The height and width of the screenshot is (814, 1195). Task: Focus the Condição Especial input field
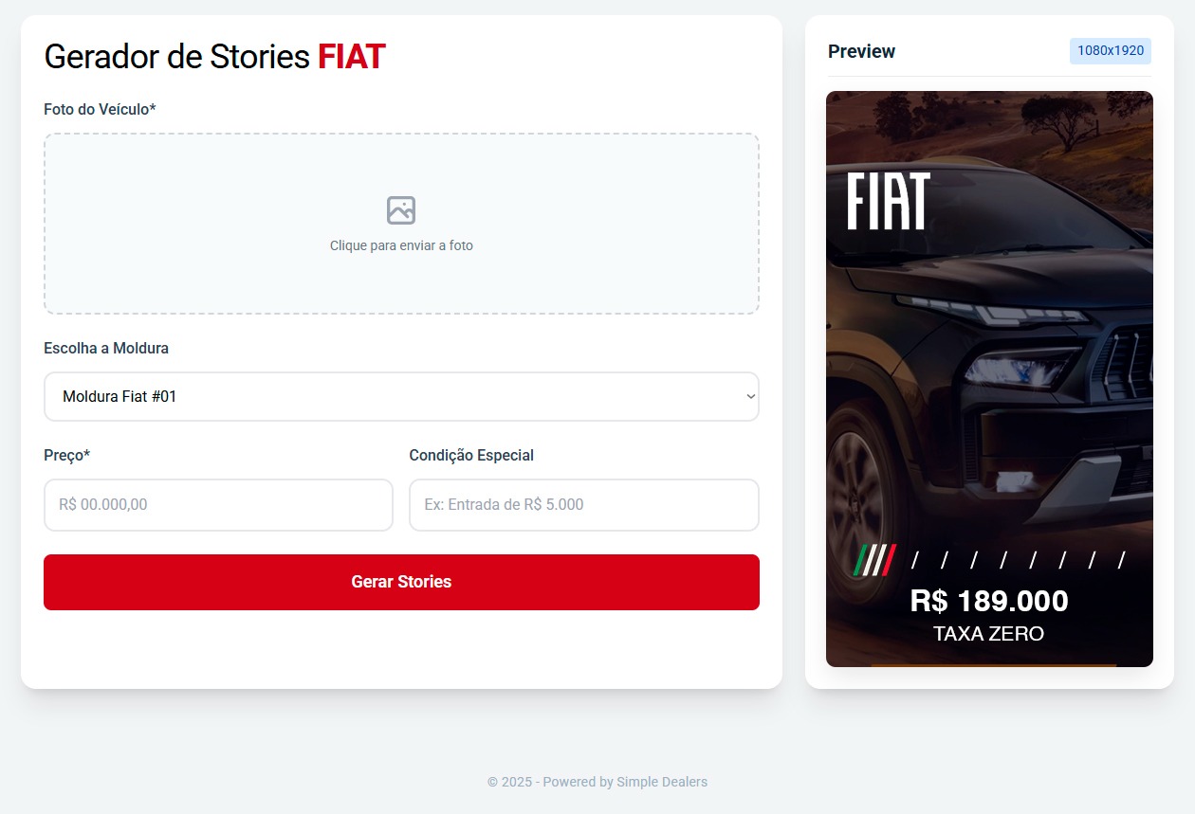click(x=583, y=505)
